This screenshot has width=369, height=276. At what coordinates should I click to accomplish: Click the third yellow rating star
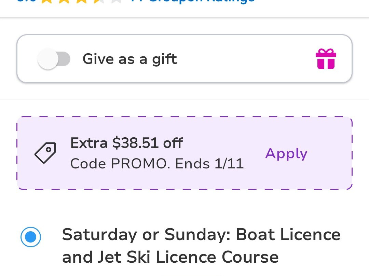81,1
